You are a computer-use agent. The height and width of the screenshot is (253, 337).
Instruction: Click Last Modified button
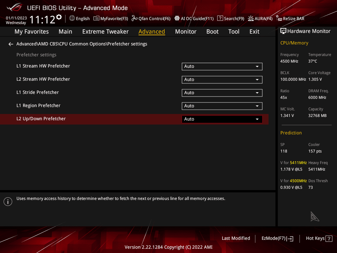point(236,238)
